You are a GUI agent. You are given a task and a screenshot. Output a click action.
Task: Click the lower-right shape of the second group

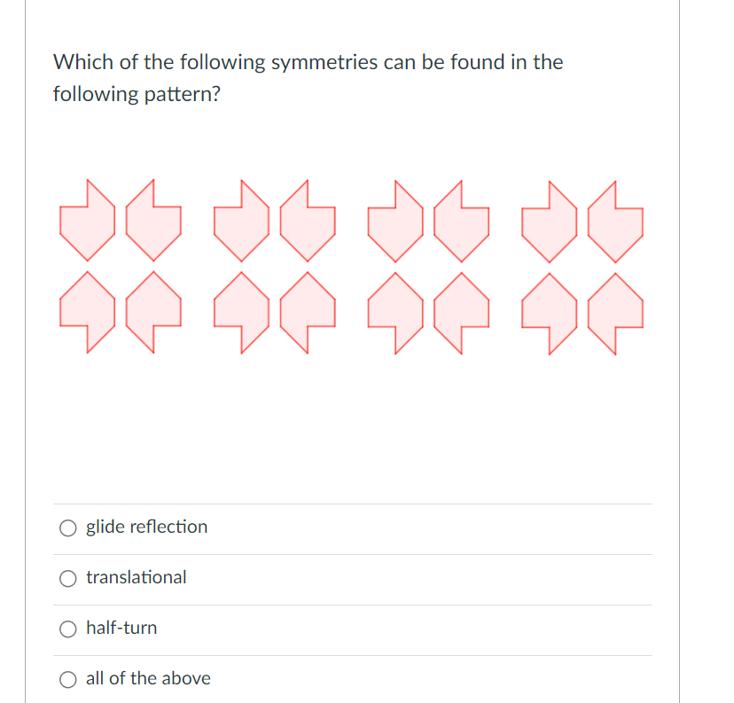tap(308, 313)
